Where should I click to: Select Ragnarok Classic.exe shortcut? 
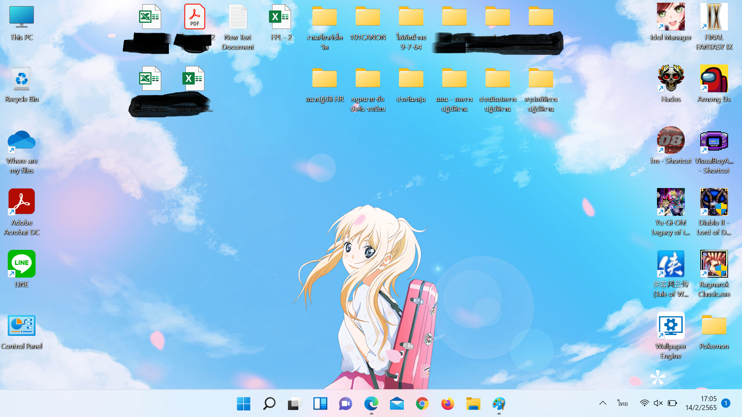tap(714, 274)
